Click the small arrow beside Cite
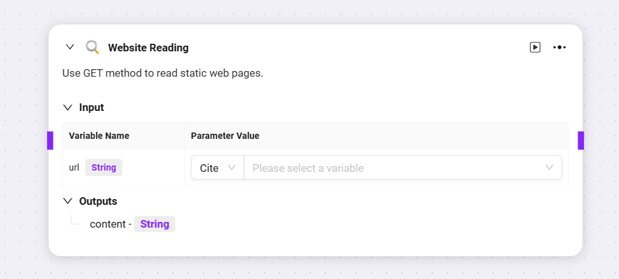The image size is (619, 279). 232,167
